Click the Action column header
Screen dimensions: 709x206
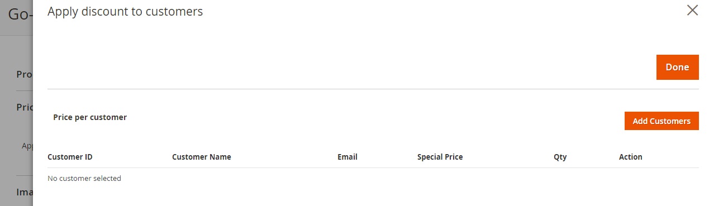pyautogui.click(x=630, y=157)
